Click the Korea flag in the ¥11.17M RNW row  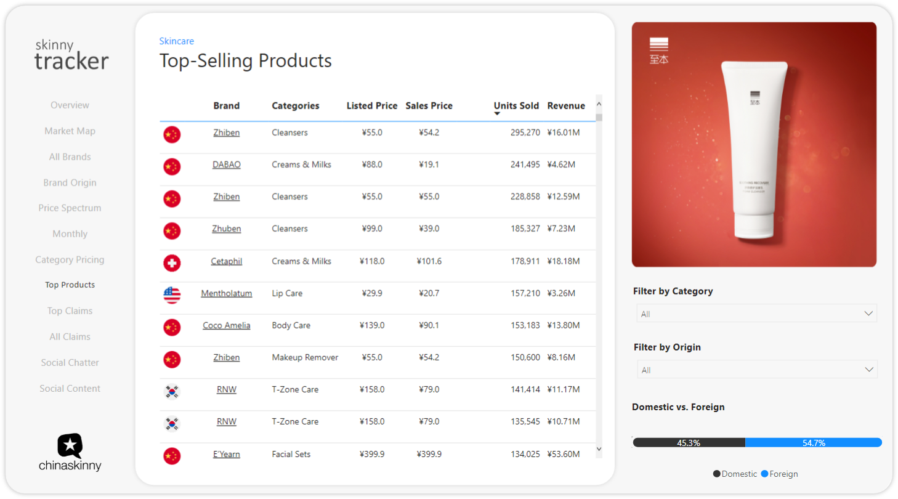tap(172, 391)
